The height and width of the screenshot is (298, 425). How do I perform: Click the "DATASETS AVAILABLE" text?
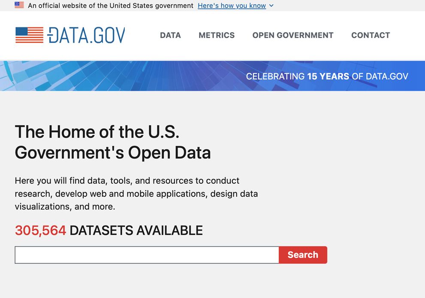[136, 231]
